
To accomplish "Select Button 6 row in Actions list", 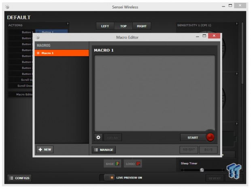I will coord(21,62).
